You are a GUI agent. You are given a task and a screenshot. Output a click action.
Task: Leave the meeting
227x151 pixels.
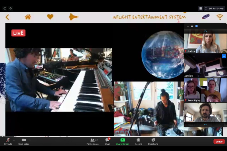coord(219,142)
